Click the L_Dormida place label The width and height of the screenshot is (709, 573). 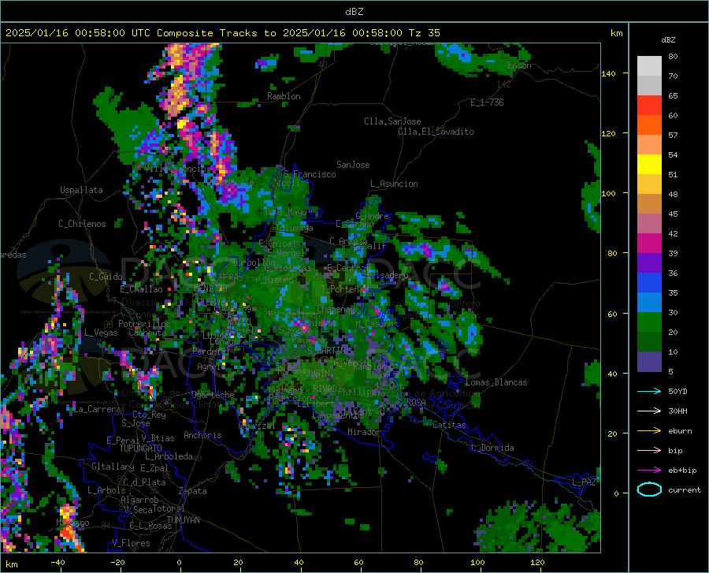tap(492, 448)
